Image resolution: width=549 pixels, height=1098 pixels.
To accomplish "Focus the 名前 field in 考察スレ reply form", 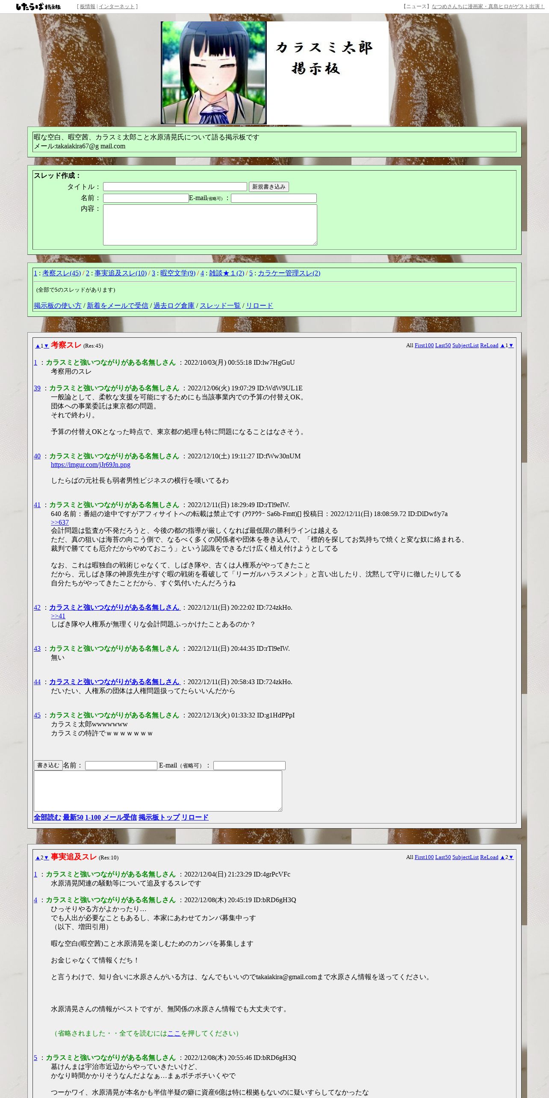I will click(x=121, y=766).
